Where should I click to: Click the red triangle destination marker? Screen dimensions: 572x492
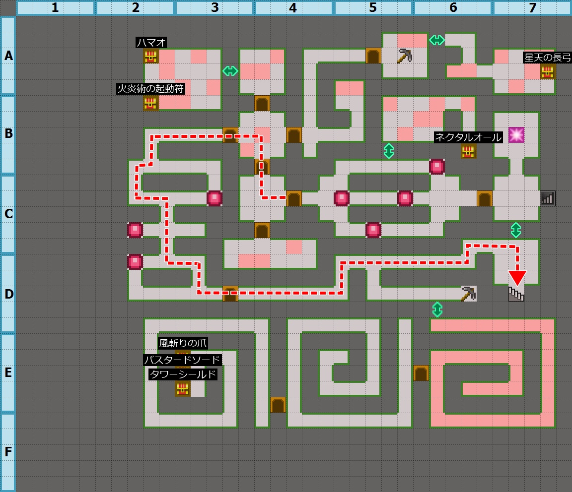pos(516,278)
